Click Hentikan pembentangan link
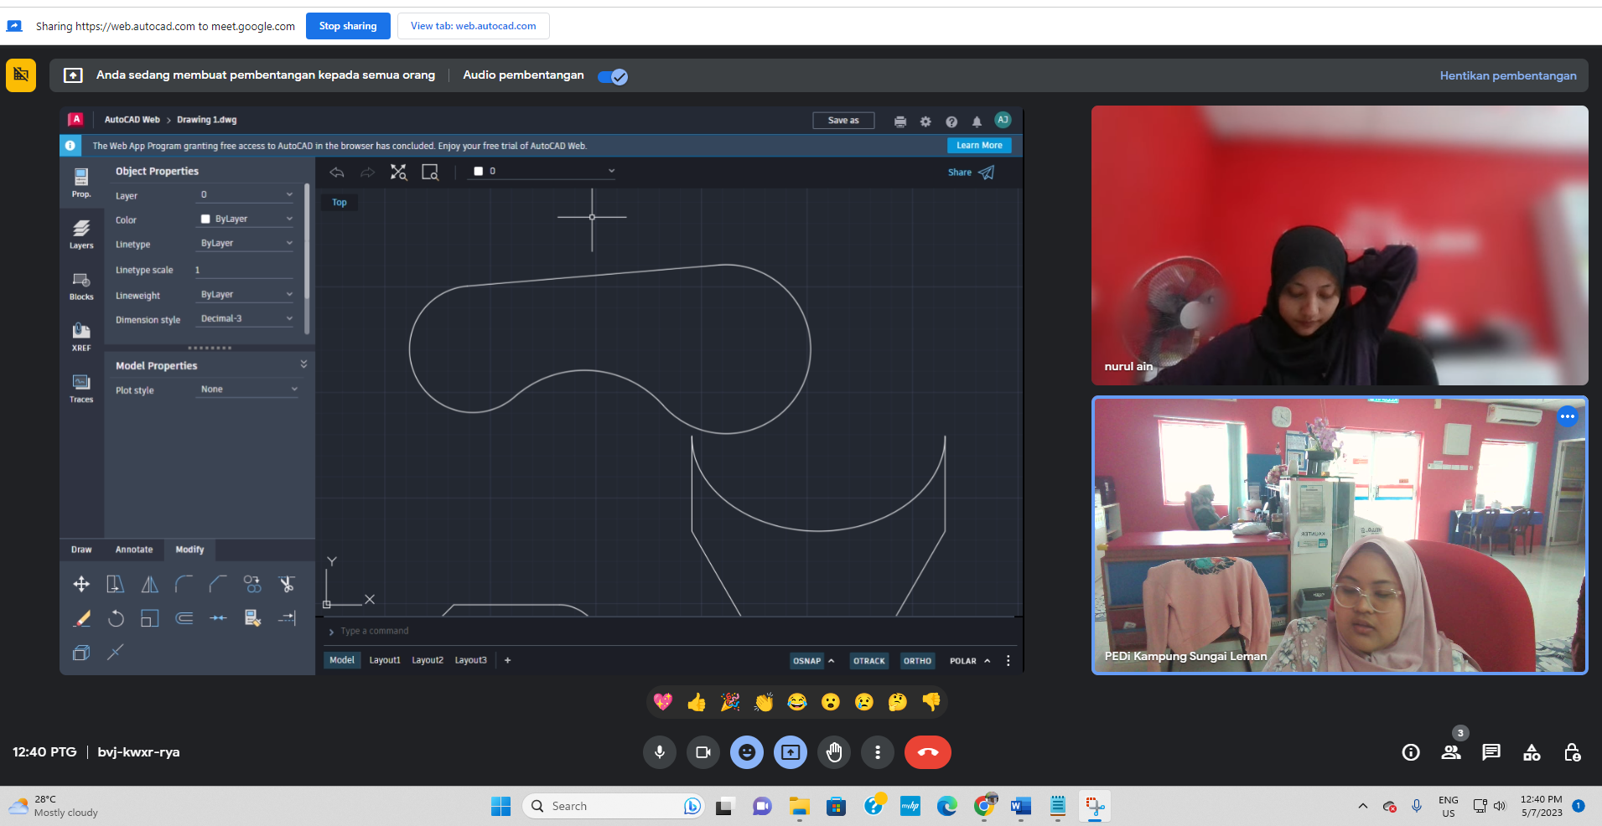 1507,75
